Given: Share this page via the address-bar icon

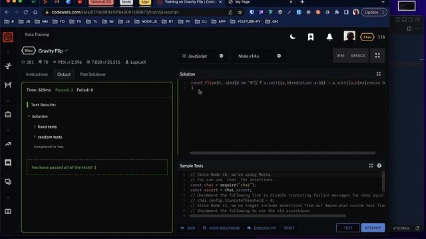Looking at the screenshot, I should 230,12.
